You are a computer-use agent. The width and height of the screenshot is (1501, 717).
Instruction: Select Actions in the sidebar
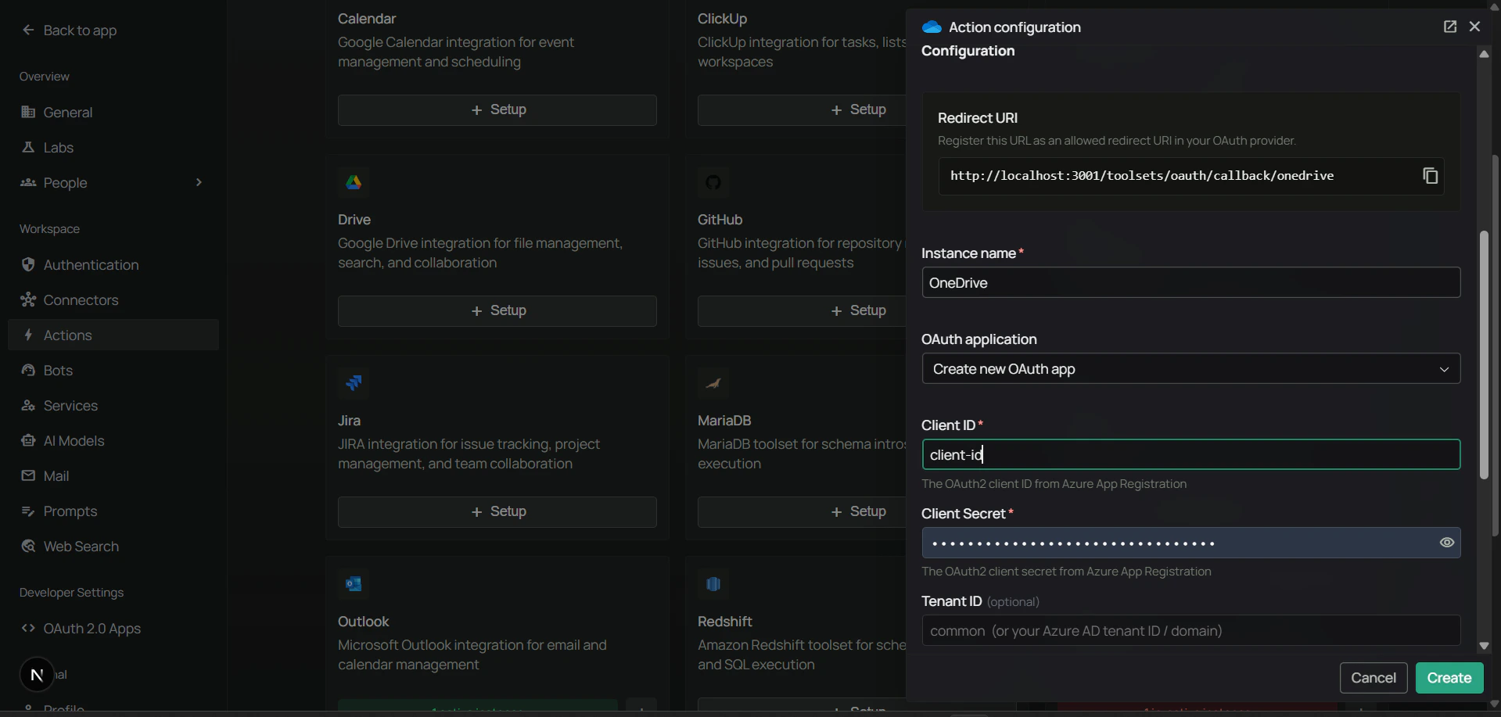tap(113, 335)
